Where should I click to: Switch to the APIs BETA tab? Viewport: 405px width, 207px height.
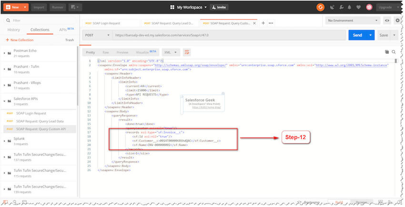[x=66, y=30]
